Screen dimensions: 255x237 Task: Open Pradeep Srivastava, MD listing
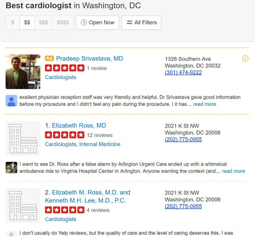89,59
